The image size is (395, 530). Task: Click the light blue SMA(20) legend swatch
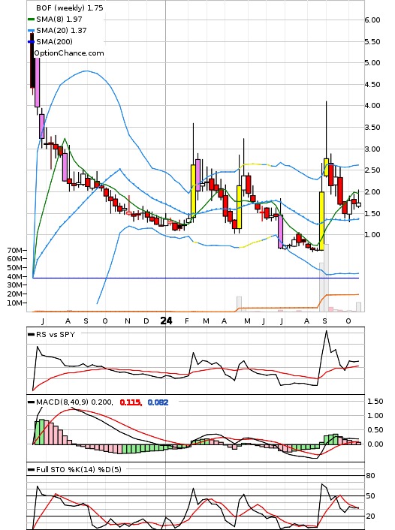pos(31,31)
